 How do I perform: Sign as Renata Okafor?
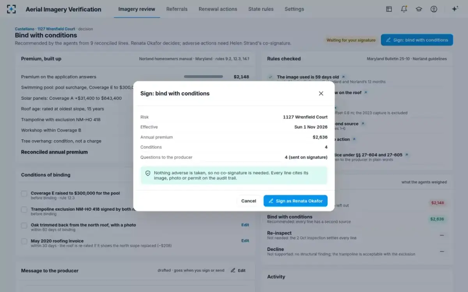click(x=296, y=201)
